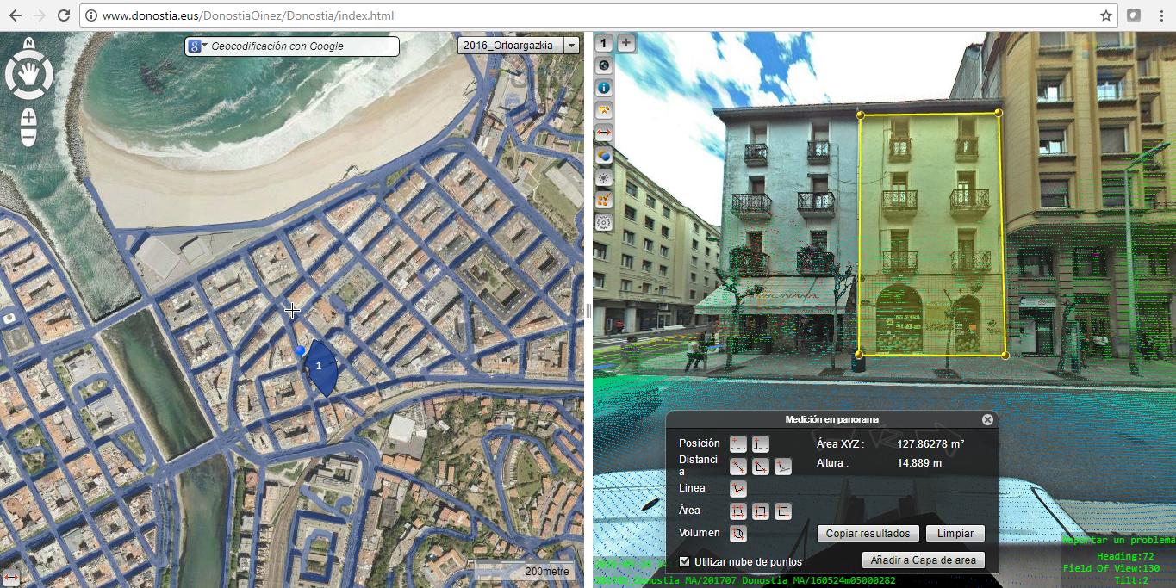Select panorama view tab 1
1176x588 pixels.
[x=604, y=42]
